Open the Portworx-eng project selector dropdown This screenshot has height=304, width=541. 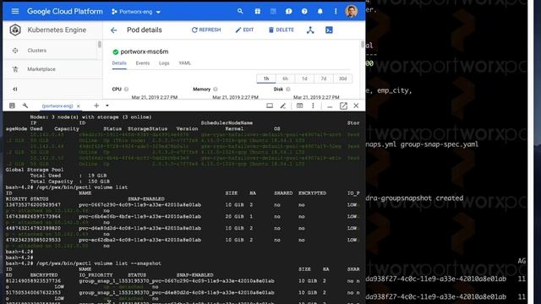coord(136,12)
